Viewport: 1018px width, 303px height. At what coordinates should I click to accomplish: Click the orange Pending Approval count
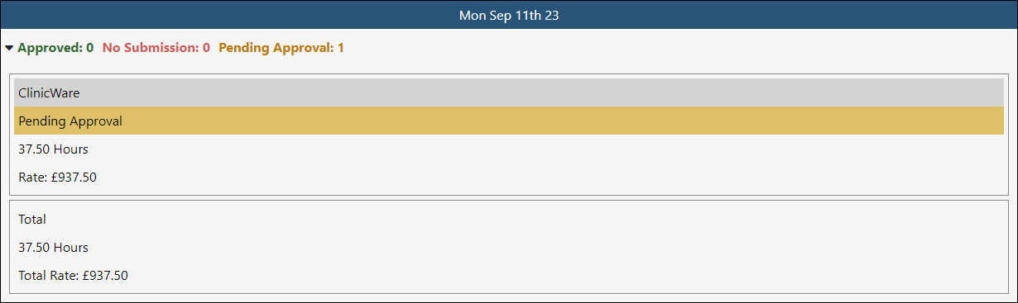pos(340,48)
